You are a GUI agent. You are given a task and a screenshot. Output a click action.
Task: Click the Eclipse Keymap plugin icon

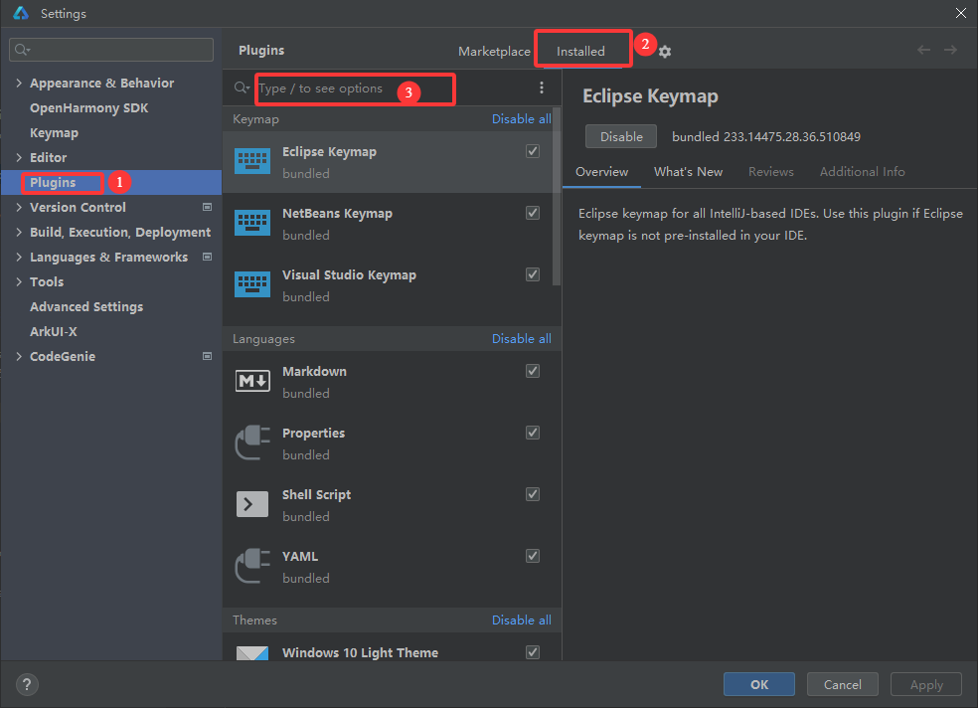coord(252,161)
